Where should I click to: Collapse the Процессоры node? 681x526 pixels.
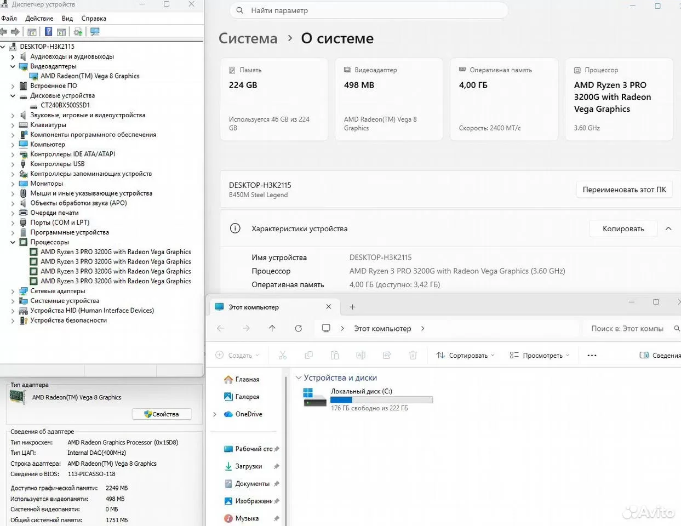point(13,242)
